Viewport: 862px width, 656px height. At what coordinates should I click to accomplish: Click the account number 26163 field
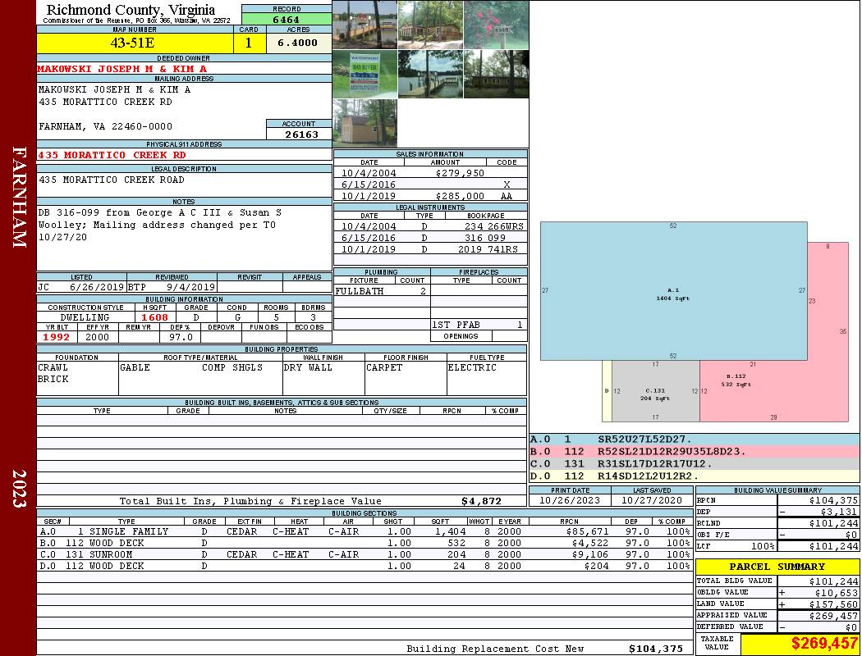(x=299, y=134)
